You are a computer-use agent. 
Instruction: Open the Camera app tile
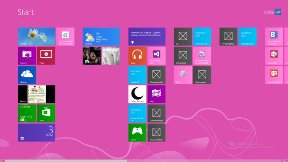pos(27,56)
